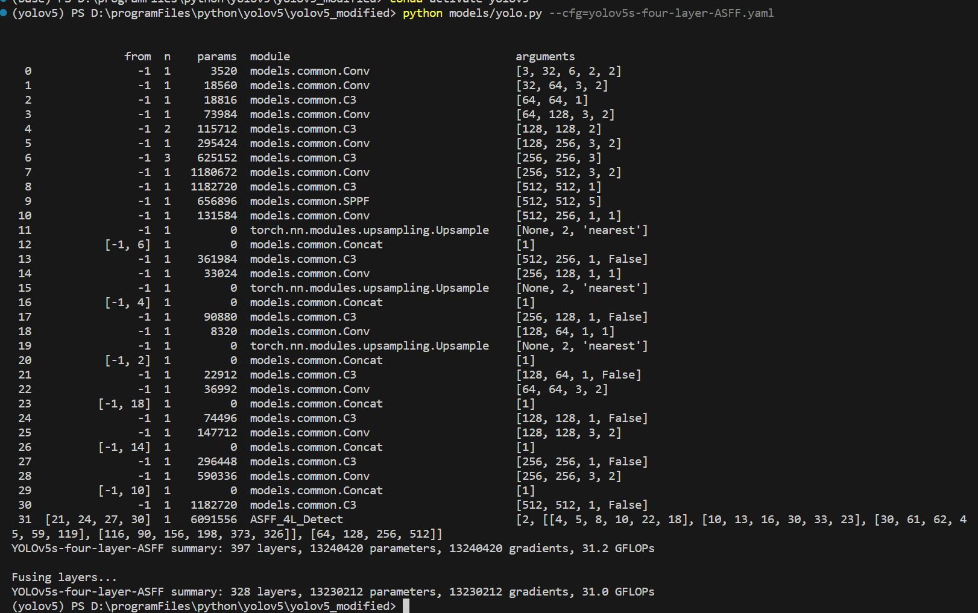Click the Upsample module in row 15
The height and width of the screenshot is (613, 978).
coord(370,288)
